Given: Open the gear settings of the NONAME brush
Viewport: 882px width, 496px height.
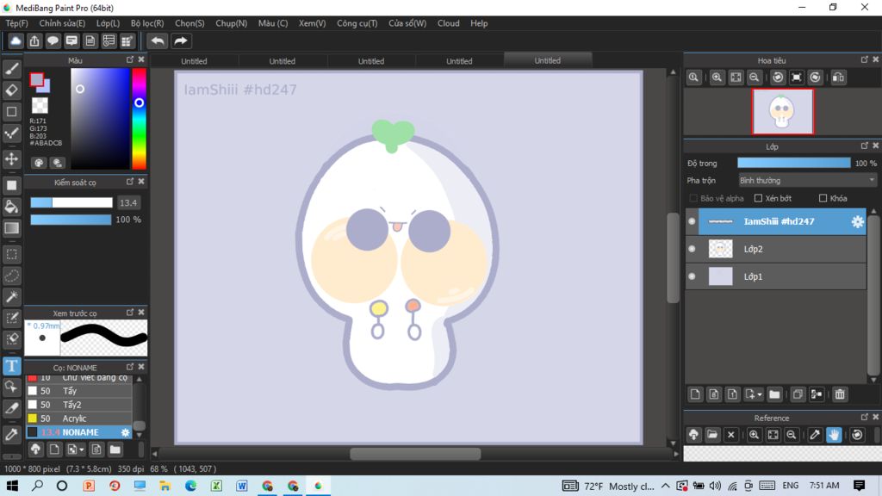Looking at the screenshot, I should 125,432.
